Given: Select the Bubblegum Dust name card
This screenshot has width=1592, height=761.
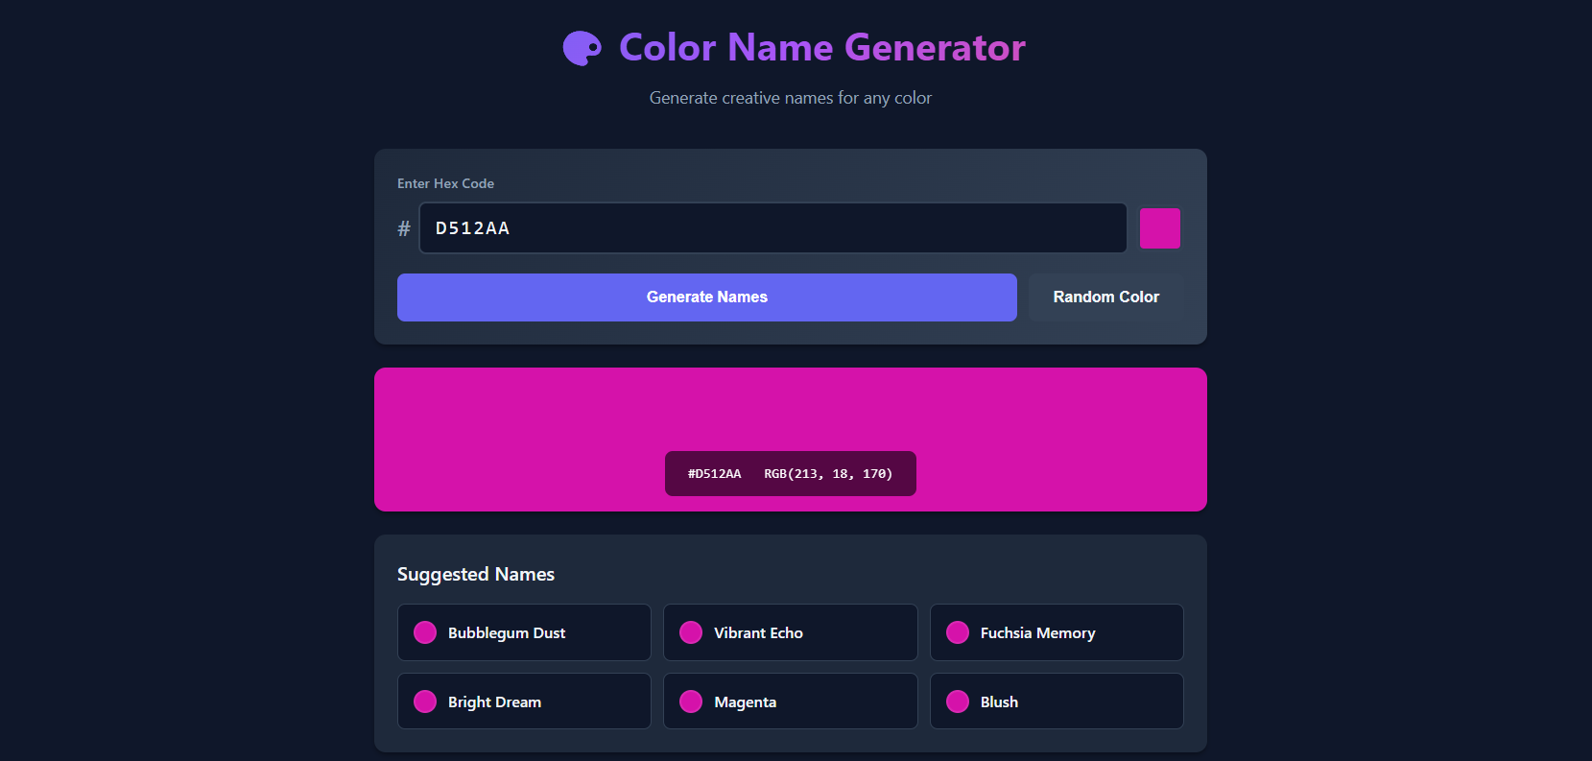Looking at the screenshot, I should [524, 632].
